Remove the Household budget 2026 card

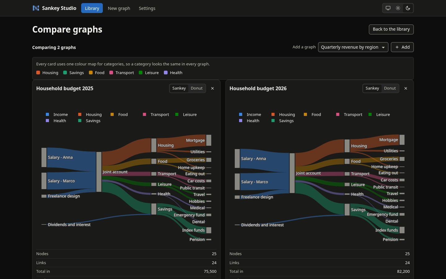coord(406,88)
